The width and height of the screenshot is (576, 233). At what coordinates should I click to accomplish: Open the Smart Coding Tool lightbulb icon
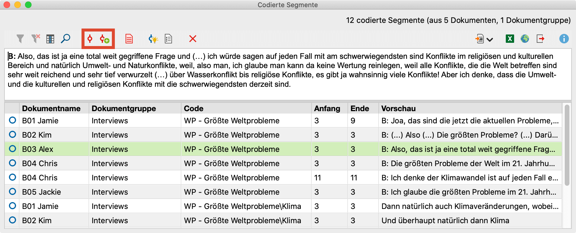(153, 39)
